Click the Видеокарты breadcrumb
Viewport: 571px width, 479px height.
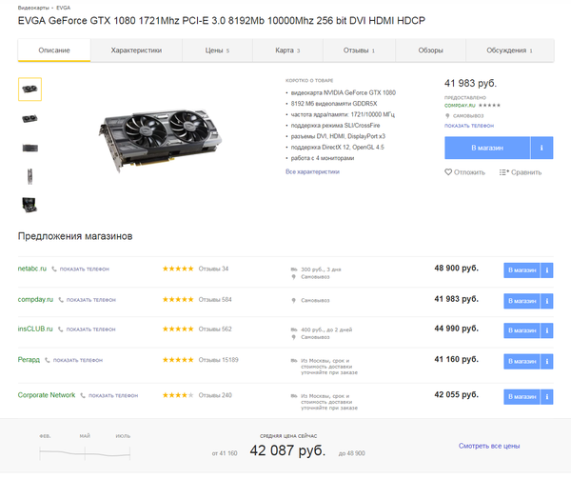coord(33,8)
